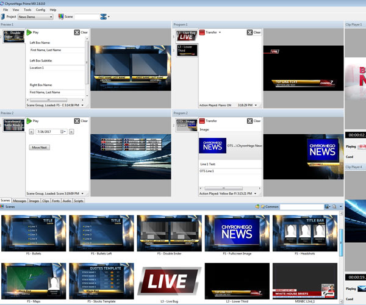Image resolution: width=366 pixels, height=305 pixels.
Task: Open the View menu
Action: [16, 10]
